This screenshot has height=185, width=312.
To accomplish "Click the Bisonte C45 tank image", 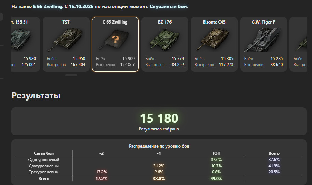I will point(214,39).
